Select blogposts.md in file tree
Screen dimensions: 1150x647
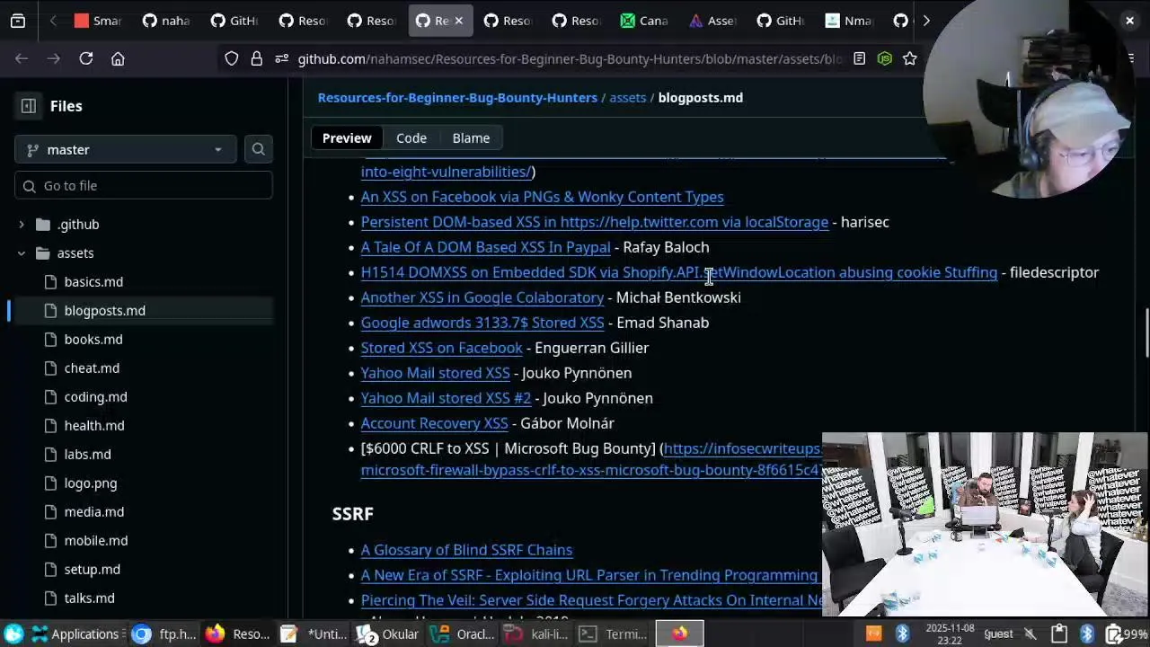104,311
